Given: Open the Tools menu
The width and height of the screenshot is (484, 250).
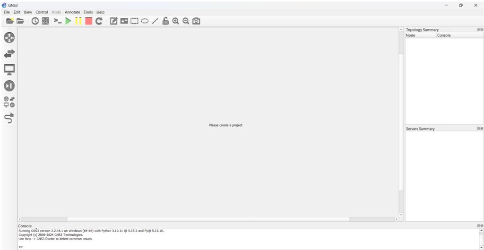Looking at the screenshot, I should point(88,12).
